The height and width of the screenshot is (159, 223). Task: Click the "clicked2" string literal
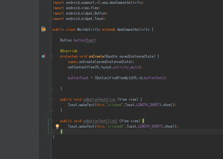click(x=115, y=126)
